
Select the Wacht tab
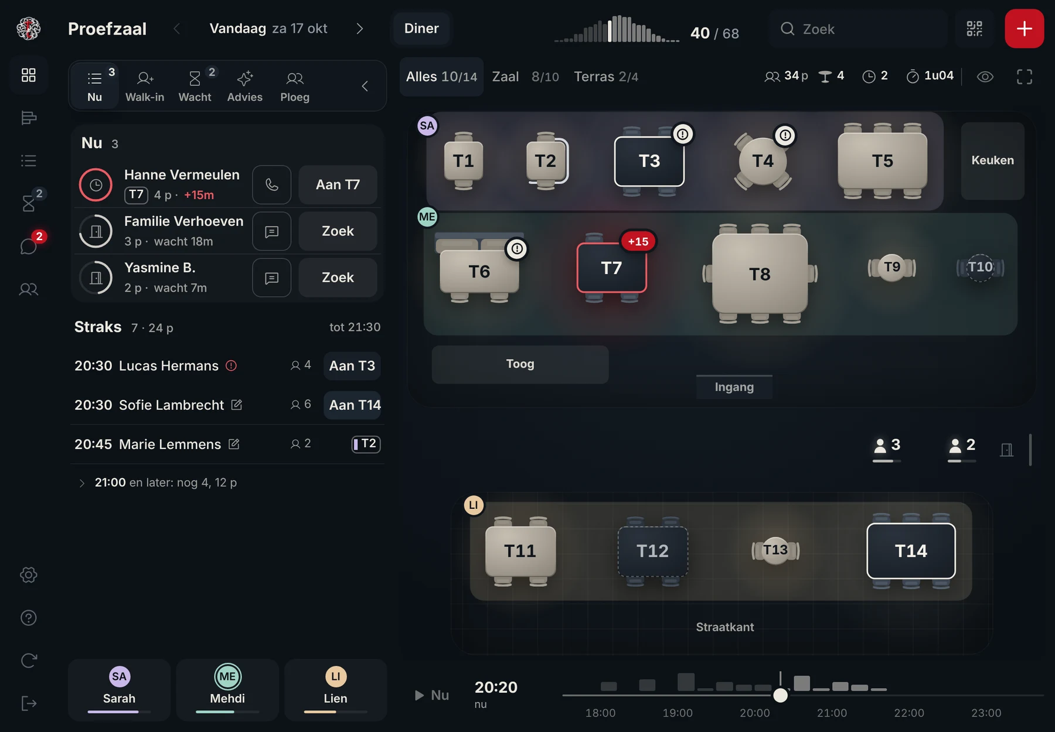click(195, 86)
